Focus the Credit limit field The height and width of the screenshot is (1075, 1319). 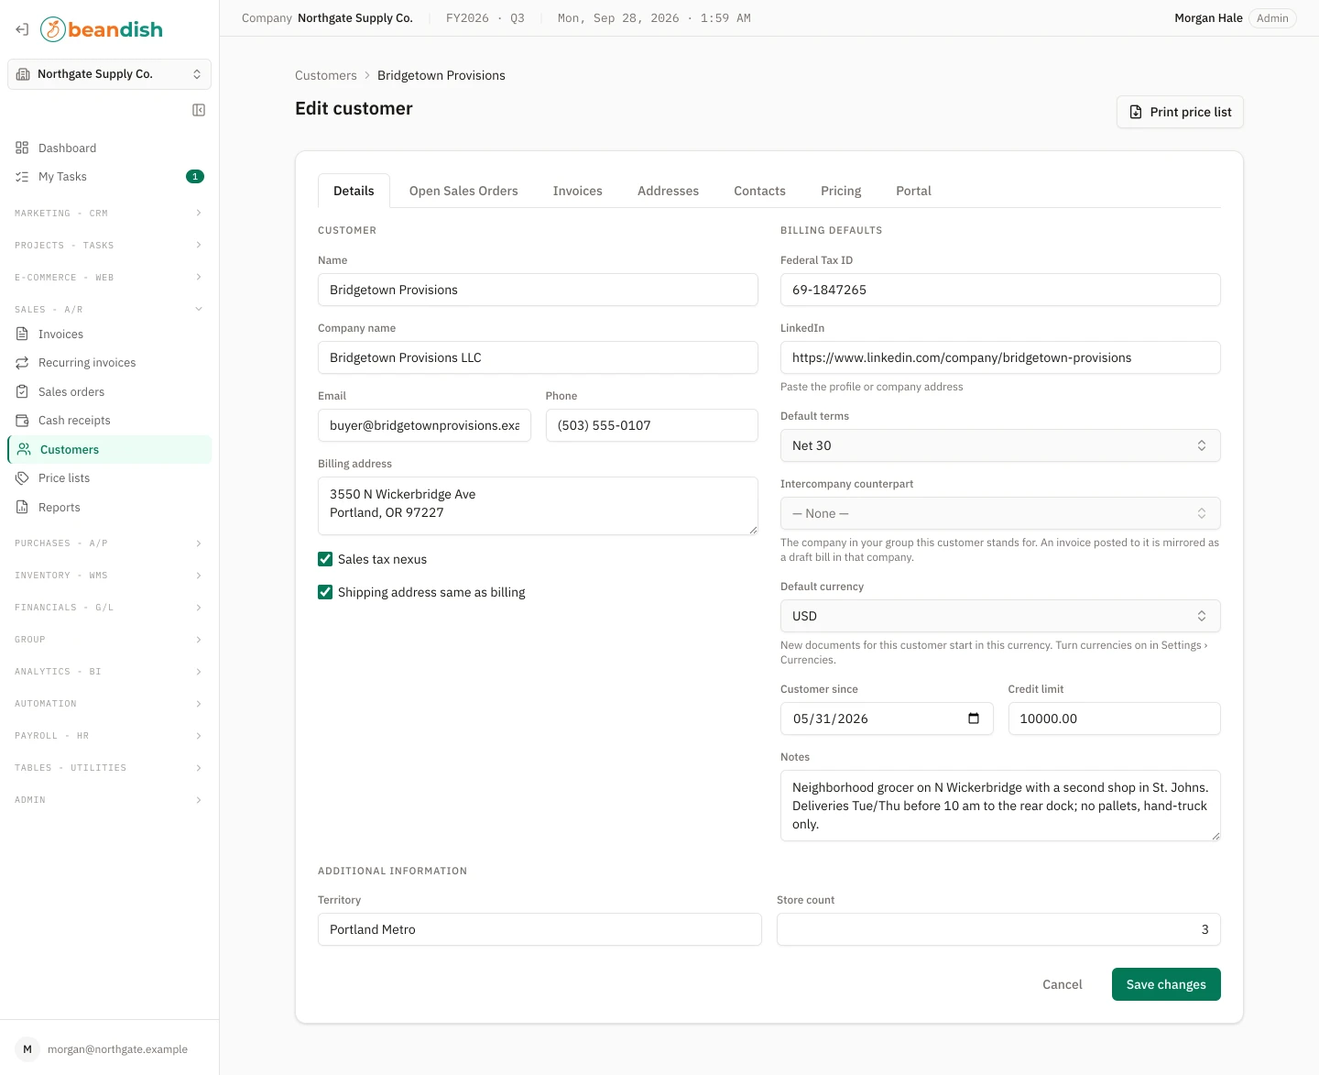[x=1115, y=718]
